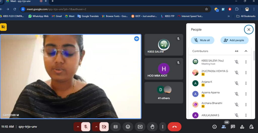This screenshot has height=133, width=258.
Task: Open the All Bookmarks folder
Action: (246, 16)
